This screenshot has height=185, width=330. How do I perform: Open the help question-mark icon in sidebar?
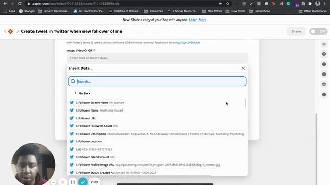point(324,54)
